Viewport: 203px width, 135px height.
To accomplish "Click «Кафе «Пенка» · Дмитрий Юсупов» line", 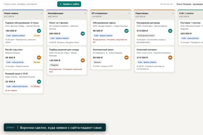I will 20,77.
